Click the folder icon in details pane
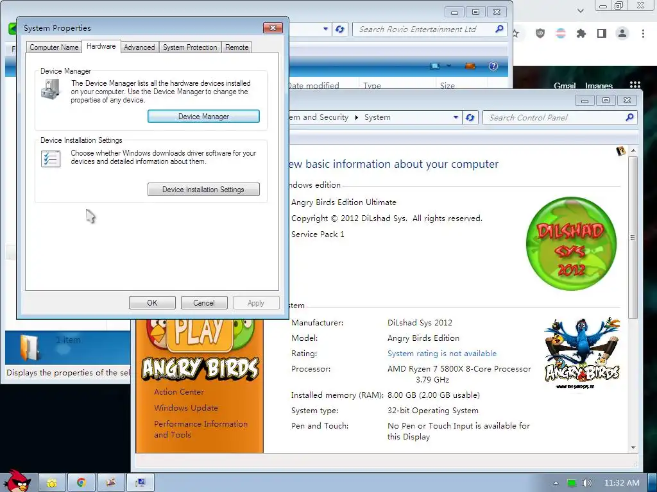 point(30,347)
